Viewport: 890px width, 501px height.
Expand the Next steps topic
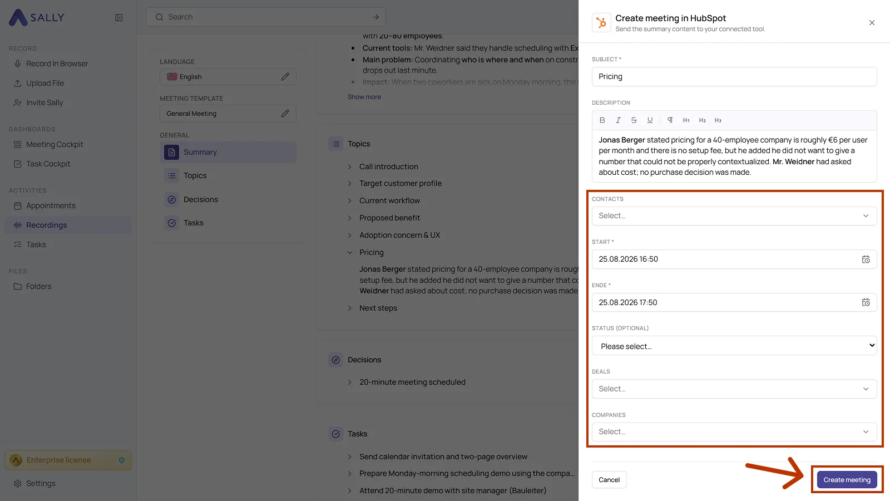click(349, 308)
